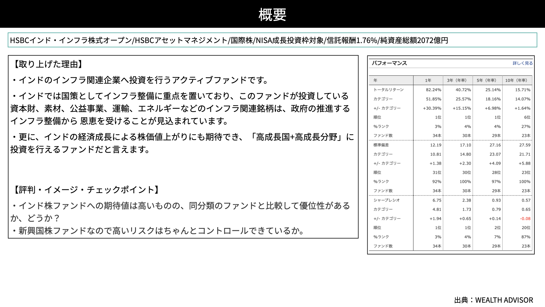Viewport: 545px width, 307px height.
Task: Click the 18.16% five-year category value
Action: [493, 99]
